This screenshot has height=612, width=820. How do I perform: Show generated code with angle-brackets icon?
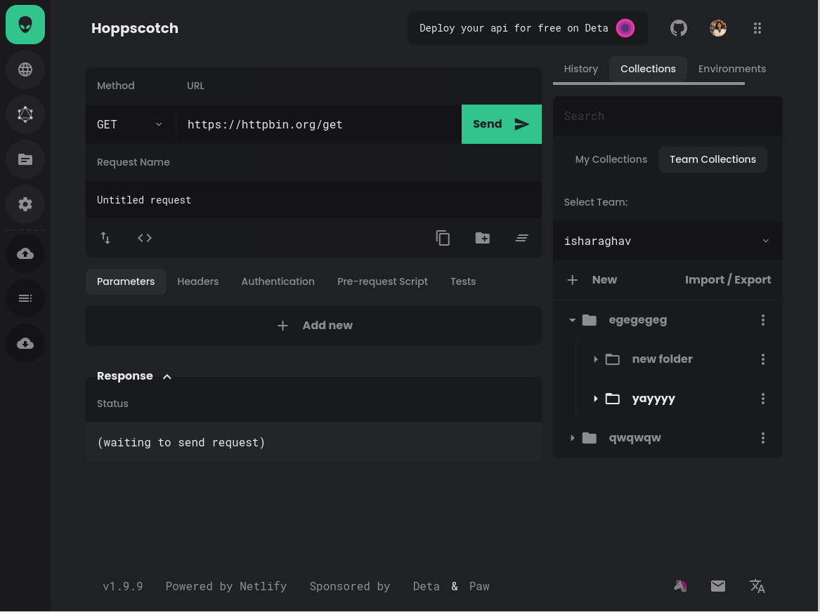(x=145, y=238)
